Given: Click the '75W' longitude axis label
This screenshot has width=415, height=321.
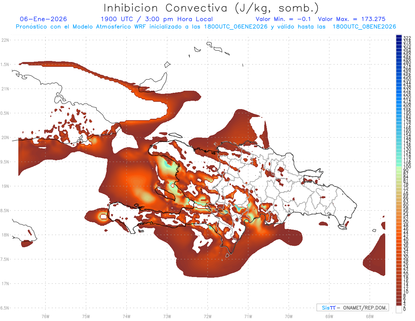Looking at the screenshot, I should (86, 316).
